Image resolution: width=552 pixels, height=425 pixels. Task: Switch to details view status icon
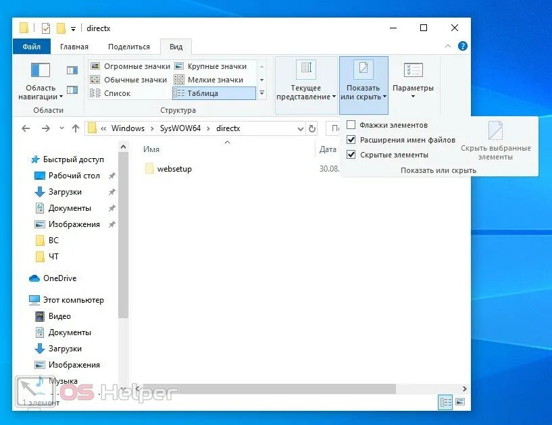click(x=445, y=402)
